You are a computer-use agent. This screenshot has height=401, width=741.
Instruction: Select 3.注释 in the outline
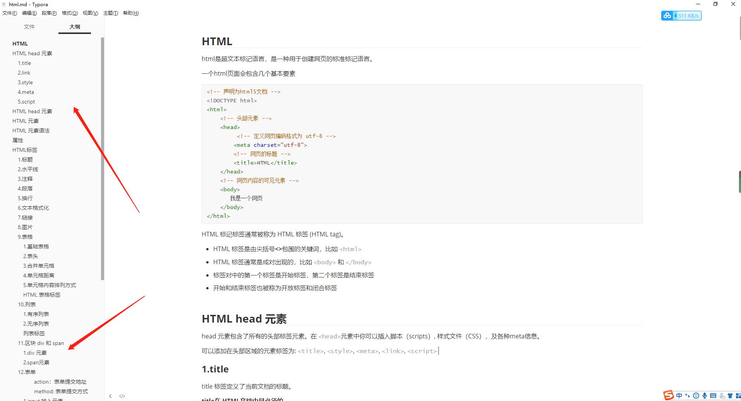tap(25, 179)
